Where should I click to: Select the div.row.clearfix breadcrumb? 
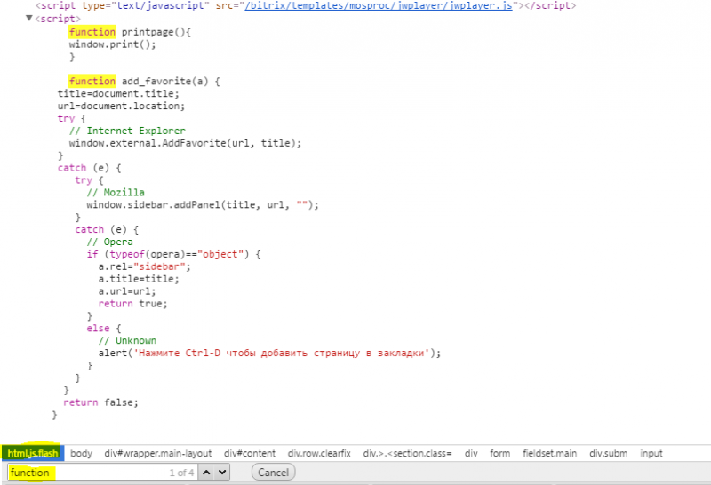tap(319, 453)
